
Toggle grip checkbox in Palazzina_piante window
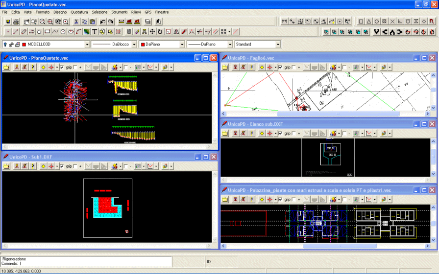(280, 199)
